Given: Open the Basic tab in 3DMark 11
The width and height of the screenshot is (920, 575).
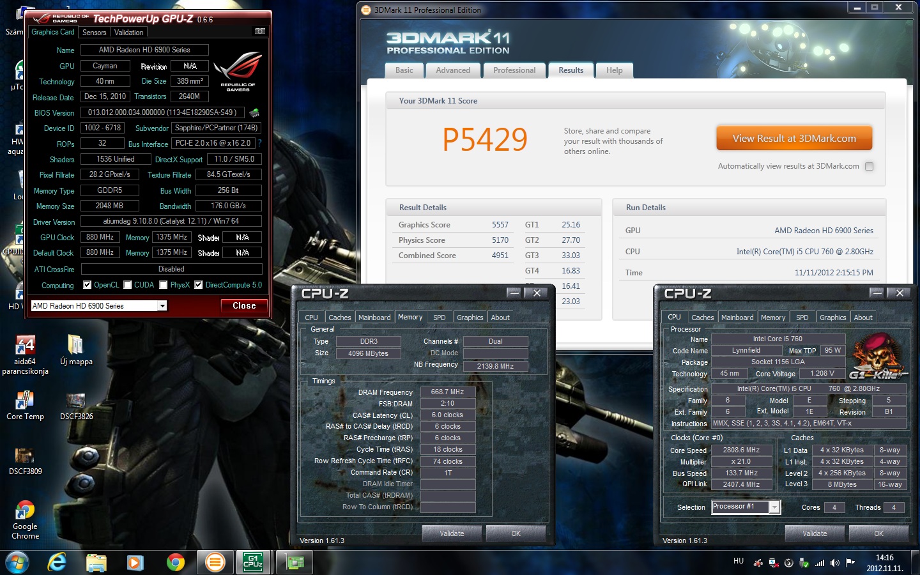Looking at the screenshot, I should coord(404,70).
